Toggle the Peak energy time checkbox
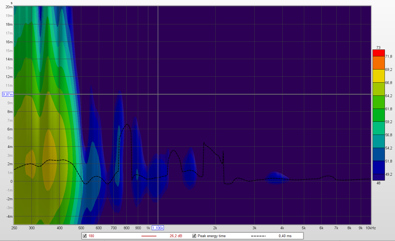This screenshot has height=241, width=395. [194, 236]
